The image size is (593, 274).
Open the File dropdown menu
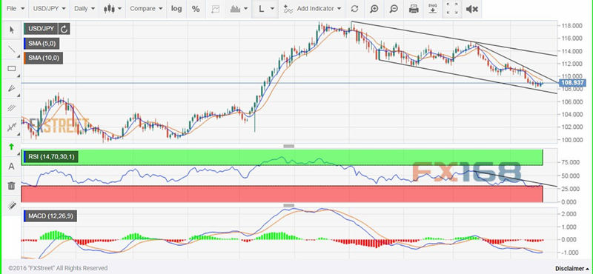16,9
